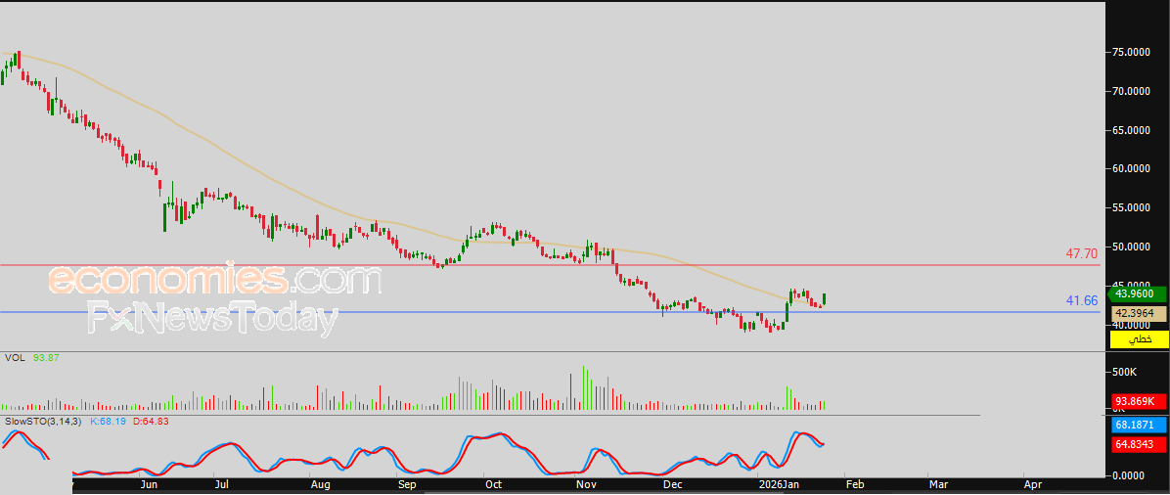Click the 75.0000 price axis label
1170x495 pixels.
1132,52
